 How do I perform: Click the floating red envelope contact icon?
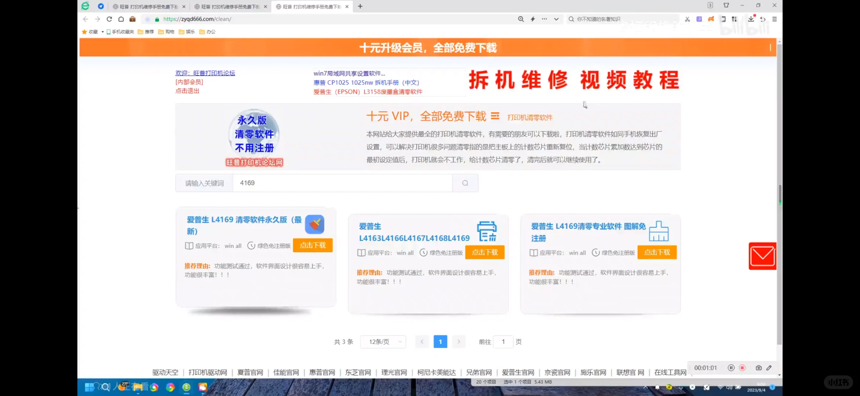(x=762, y=256)
